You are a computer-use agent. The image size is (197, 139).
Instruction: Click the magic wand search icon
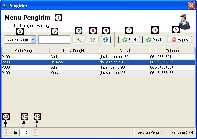(78, 40)
